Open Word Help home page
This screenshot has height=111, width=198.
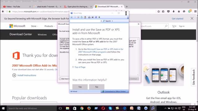(85, 17)
